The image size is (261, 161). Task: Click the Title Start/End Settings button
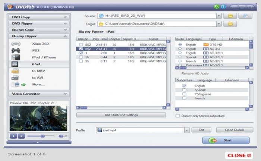(121, 115)
